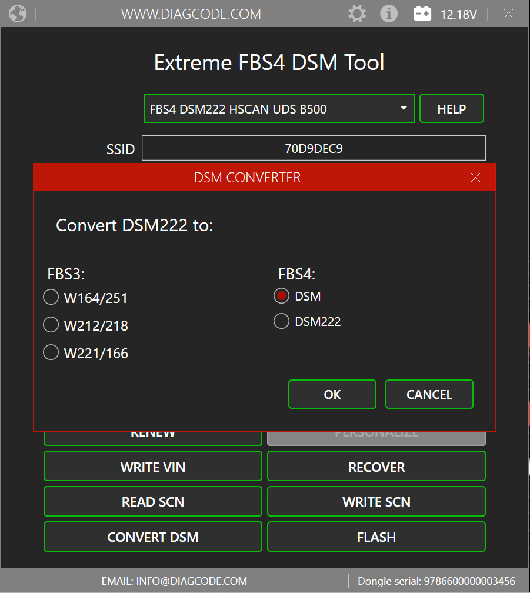Click the HELP button
This screenshot has width=530, height=593.
click(x=451, y=109)
